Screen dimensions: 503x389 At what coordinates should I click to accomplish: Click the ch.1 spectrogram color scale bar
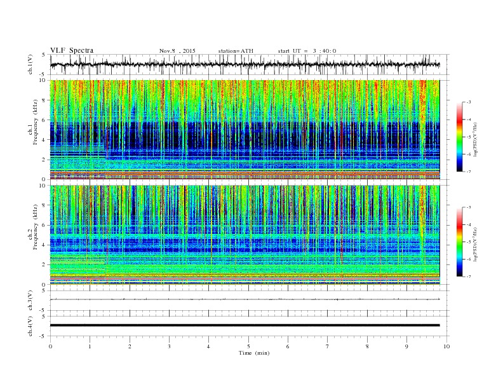[x=459, y=137]
